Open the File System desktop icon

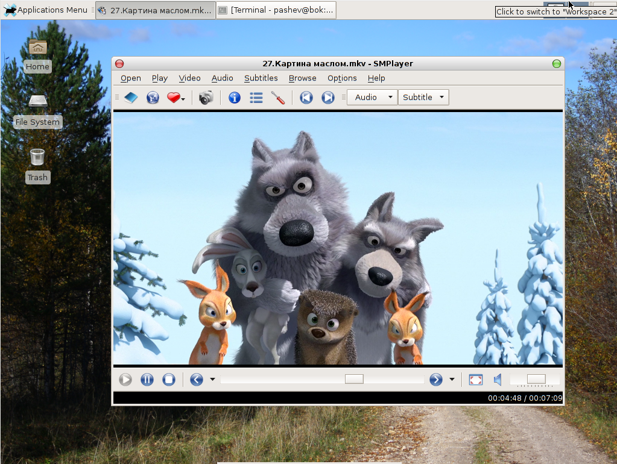coord(38,111)
